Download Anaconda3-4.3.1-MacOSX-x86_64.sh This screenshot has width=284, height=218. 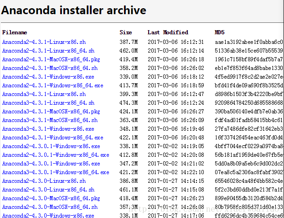(x=50, y=120)
